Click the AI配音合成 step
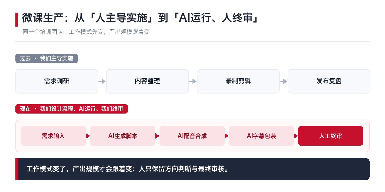The height and width of the screenshot is (192, 385). click(x=192, y=136)
